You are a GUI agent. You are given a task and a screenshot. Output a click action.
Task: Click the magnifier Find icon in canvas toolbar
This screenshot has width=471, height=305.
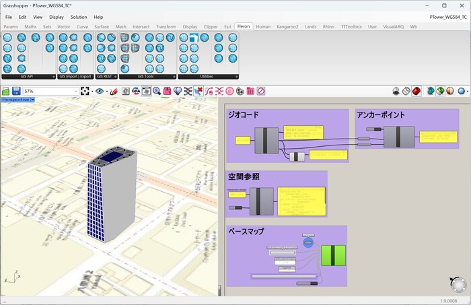click(157, 91)
